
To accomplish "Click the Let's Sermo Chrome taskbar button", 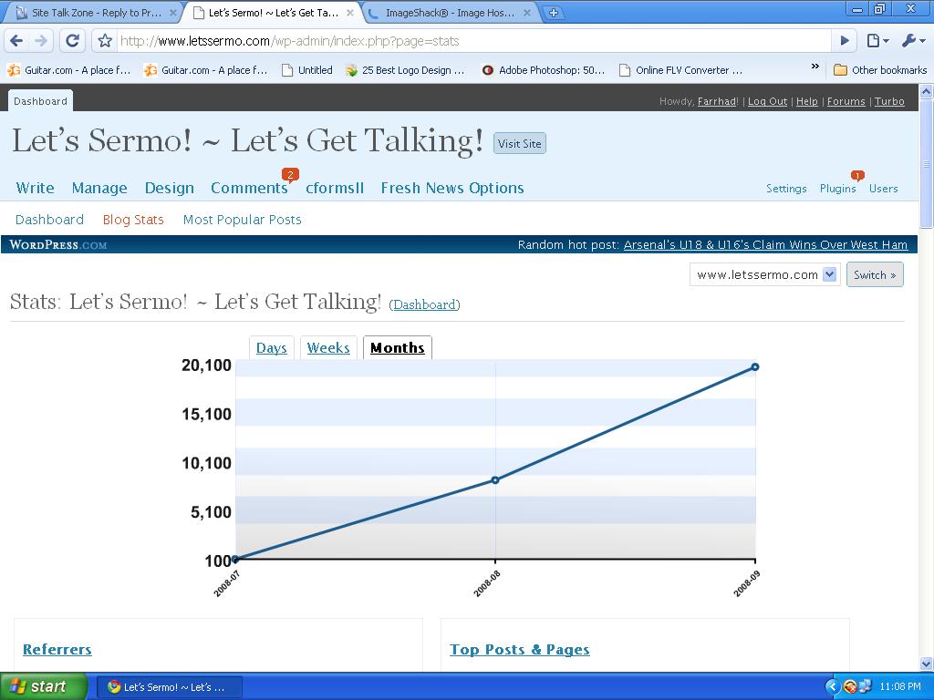I will coord(169,687).
